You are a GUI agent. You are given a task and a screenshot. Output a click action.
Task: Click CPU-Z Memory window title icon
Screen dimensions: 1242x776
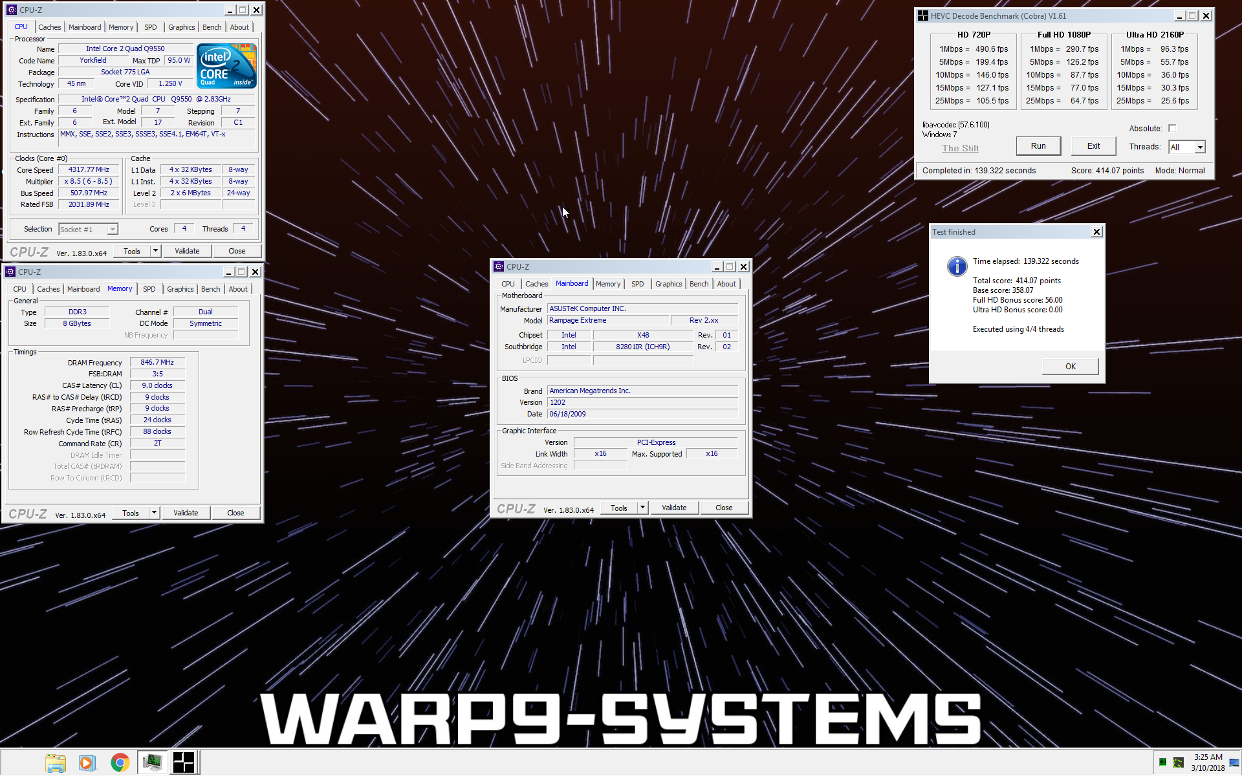[x=10, y=272]
